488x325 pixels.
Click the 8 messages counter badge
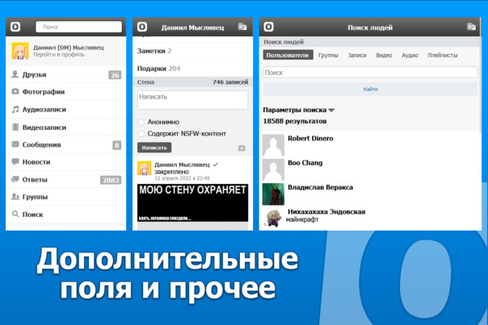tap(116, 145)
